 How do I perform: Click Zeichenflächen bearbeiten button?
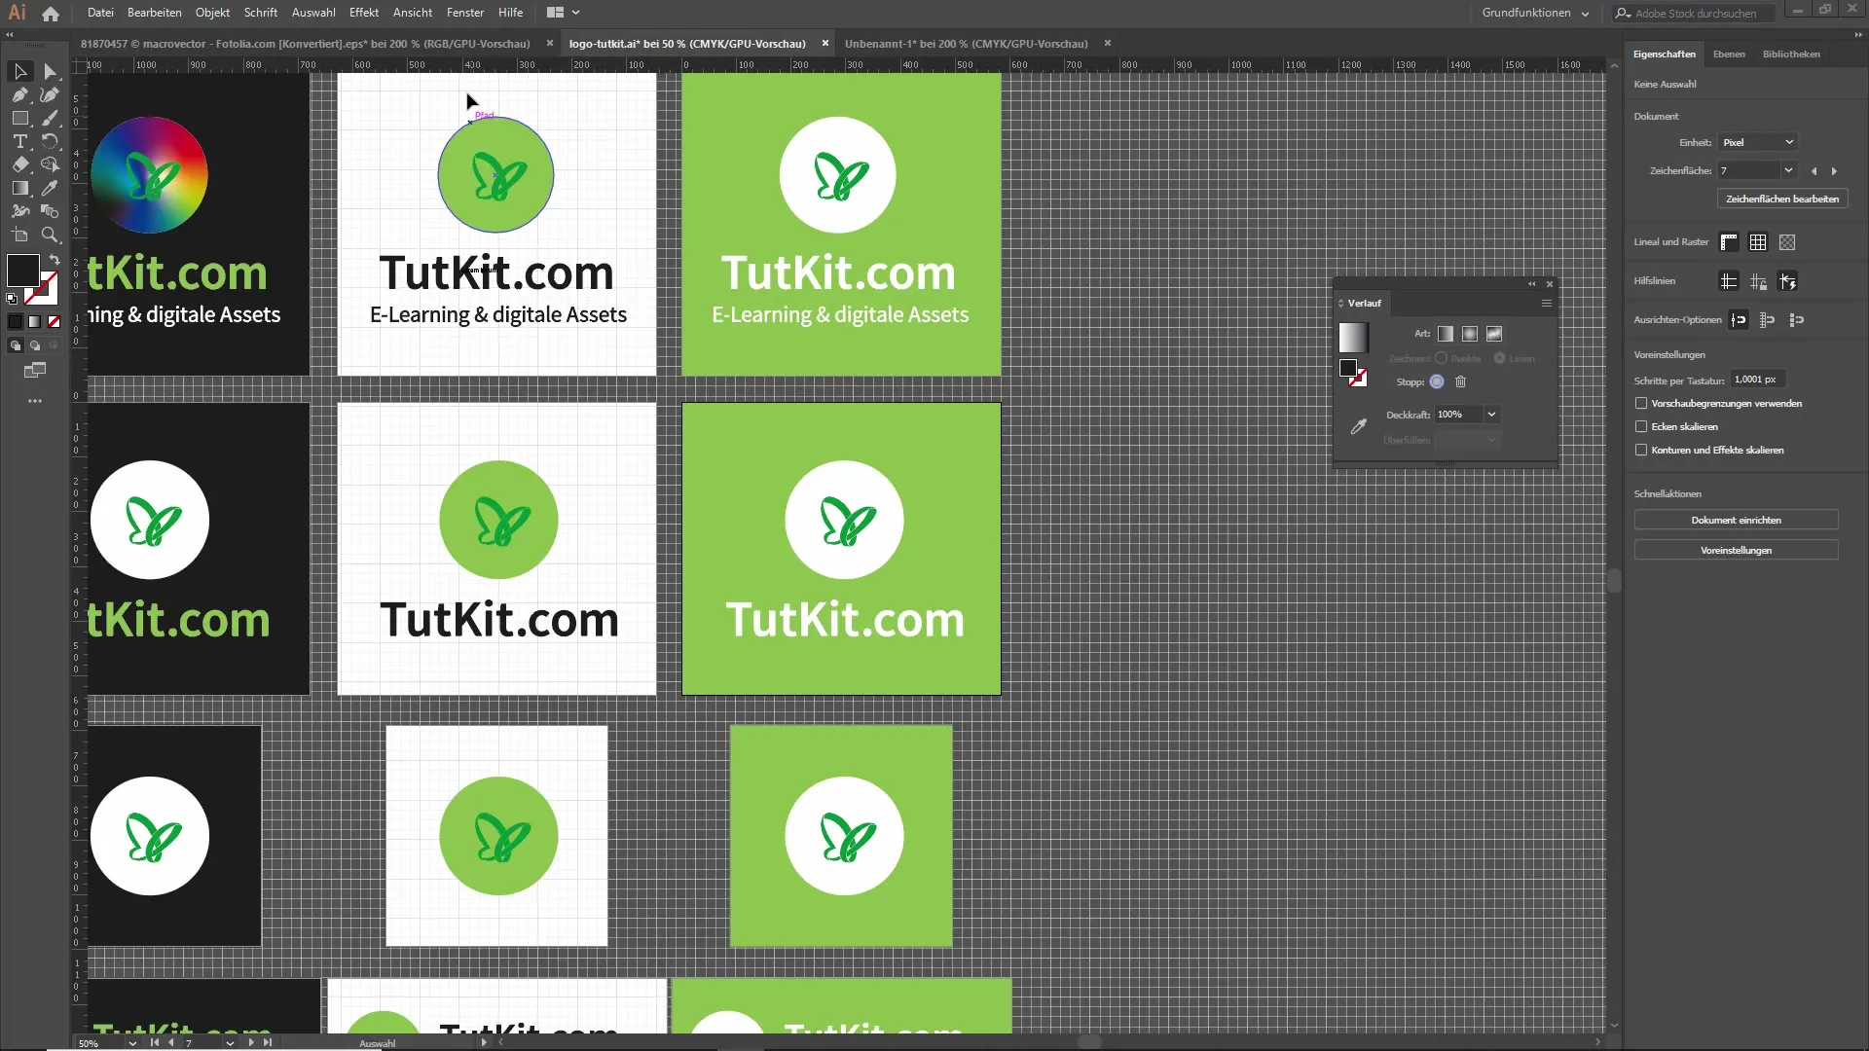(x=1782, y=199)
